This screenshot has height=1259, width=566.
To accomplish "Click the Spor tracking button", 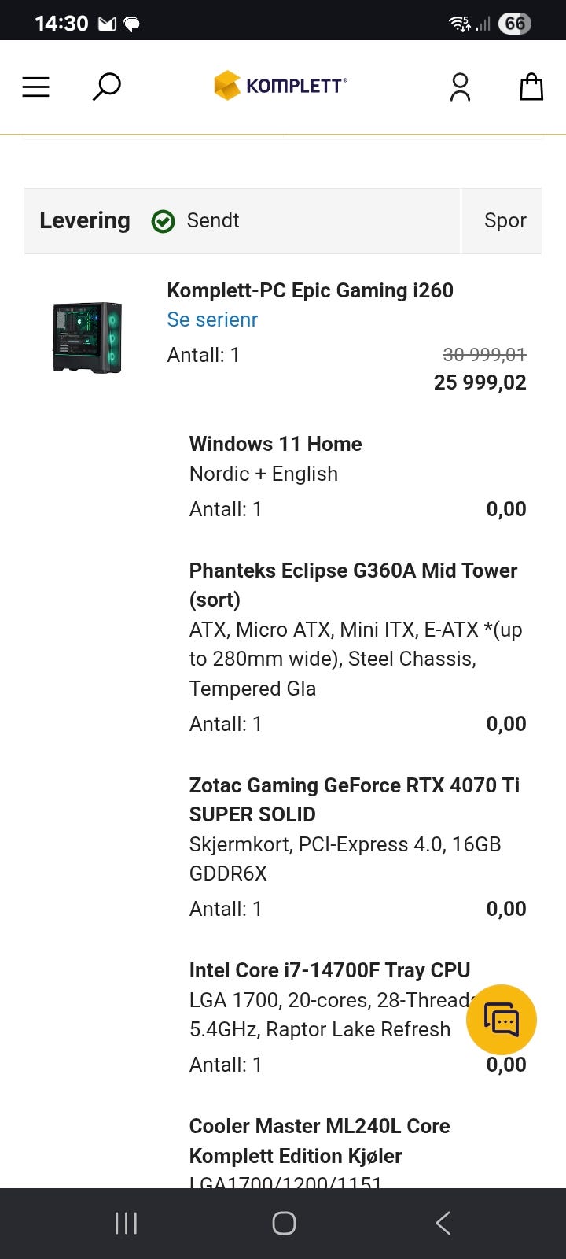I will pyautogui.click(x=505, y=221).
